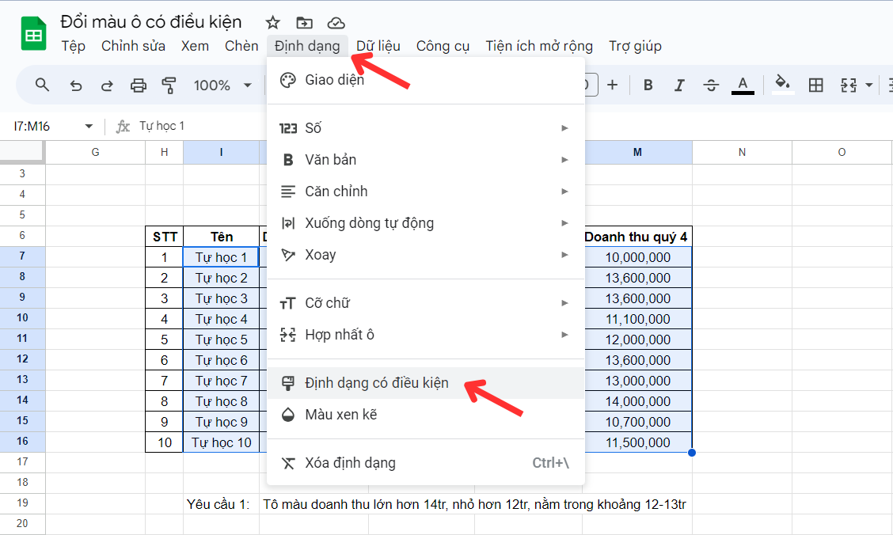893x535 pixels.
Task: Choose Định dạng có điều kiện menu item
Action: pyautogui.click(x=377, y=383)
